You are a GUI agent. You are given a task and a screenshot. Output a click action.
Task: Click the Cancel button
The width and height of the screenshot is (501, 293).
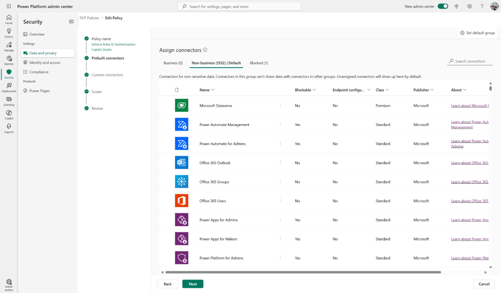click(484, 284)
